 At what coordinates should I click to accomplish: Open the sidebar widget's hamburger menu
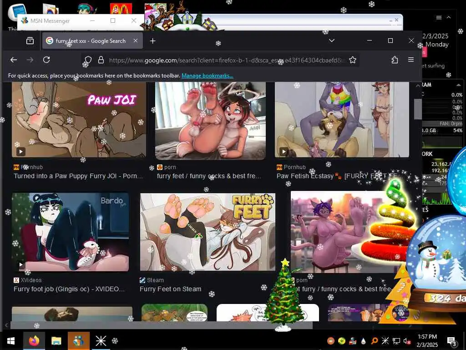tap(439, 18)
